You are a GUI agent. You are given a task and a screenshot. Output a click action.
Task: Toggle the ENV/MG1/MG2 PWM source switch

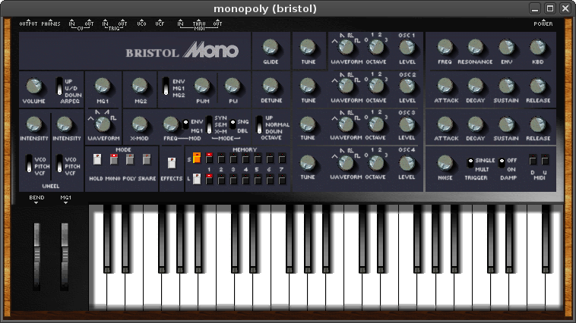click(166, 86)
